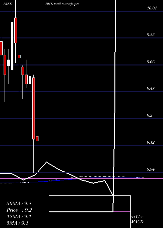Click the 12MA : 9.1 readout
The image size is (163, 228).
coord(19,217)
